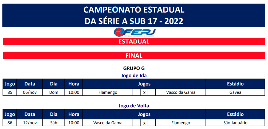Click the São Januário stadium cell
Image resolution: width=268 pixels, height=129 pixels.
click(x=235, y=123)
